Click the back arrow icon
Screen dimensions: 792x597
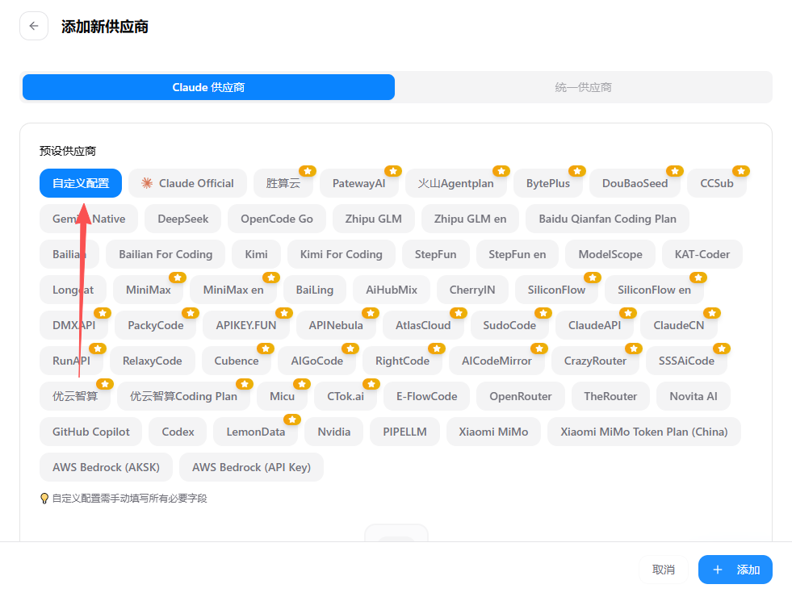34,26
